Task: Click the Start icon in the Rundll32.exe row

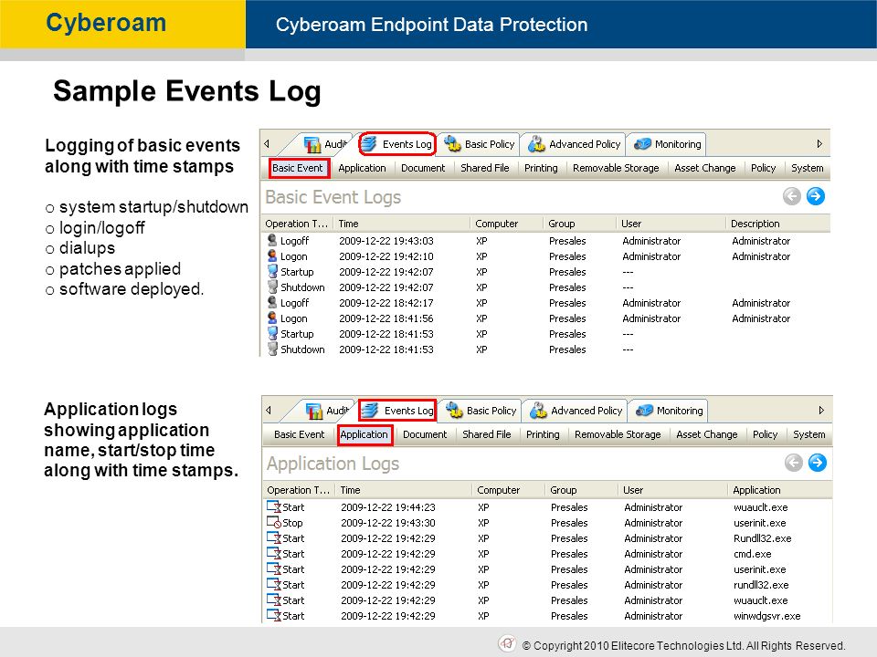Action: point(274,538)
